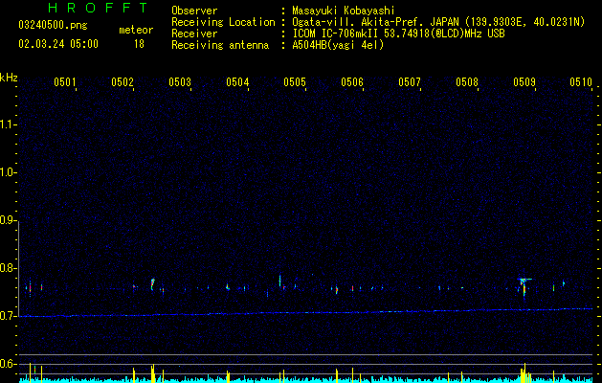Click the Receiving Location label
The height and width of the screenshot is (383, 602).
pyautogui.click(x=223, y=22)
